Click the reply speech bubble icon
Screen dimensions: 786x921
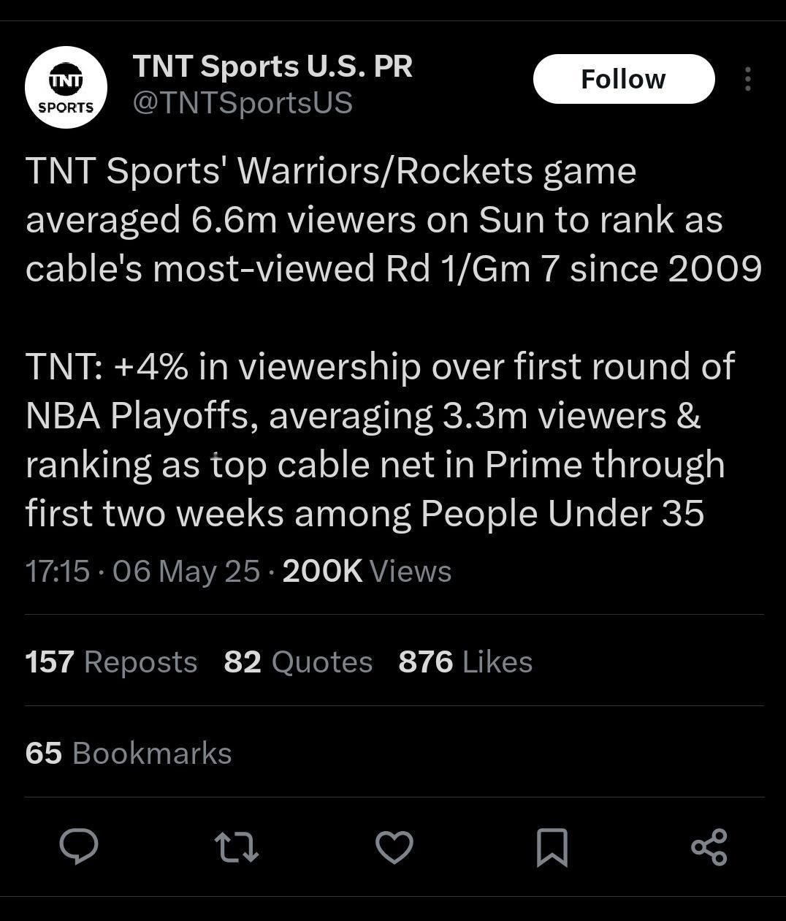pos(78,846)
